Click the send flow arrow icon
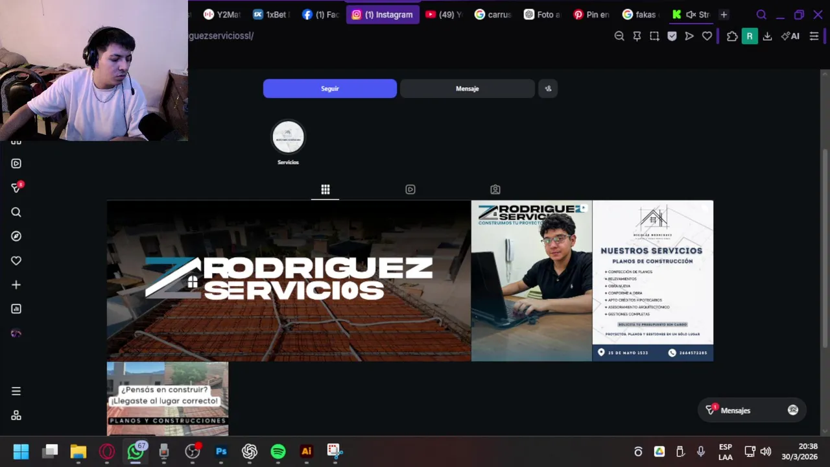Image resolution: width=830 pixels, height=467 pixels. coord(689,36)
